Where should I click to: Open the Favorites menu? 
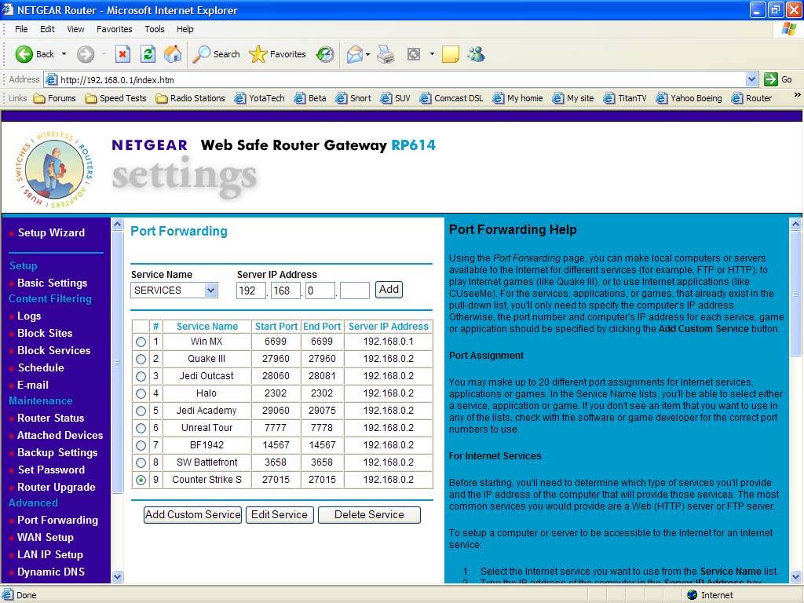pos(115,29)
